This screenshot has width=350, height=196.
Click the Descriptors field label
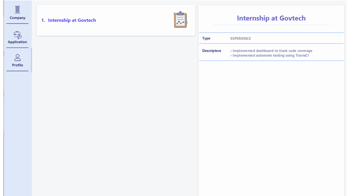click(x=212, y=51)
